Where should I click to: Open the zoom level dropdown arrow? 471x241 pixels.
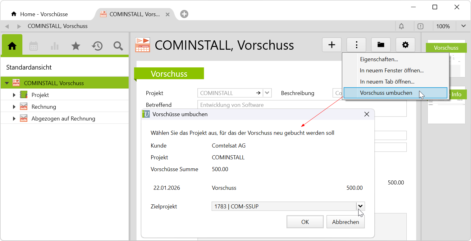[463, 26]
